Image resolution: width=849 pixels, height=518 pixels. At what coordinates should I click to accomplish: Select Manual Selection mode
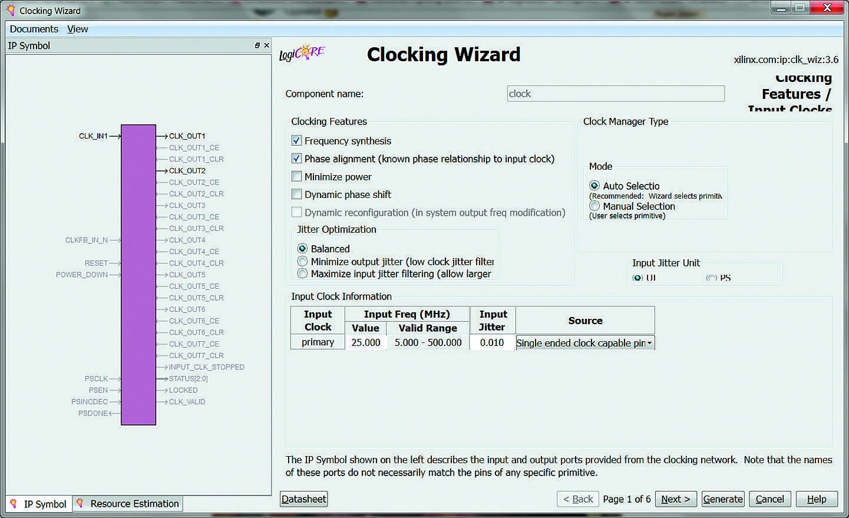pyautogui.click(x=594, y=206)
